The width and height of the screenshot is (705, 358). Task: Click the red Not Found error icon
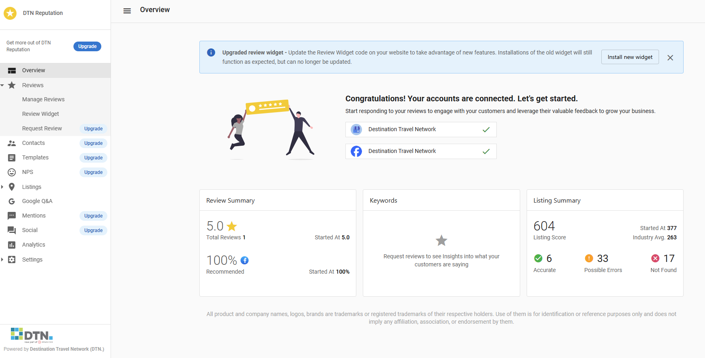coord(655,258)
